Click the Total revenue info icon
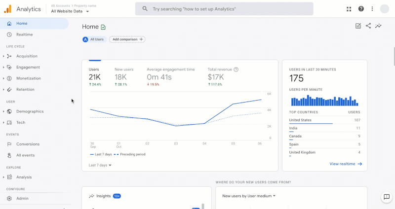Image resolution: width=395 pixels, height=209 pixels. coord(236,70)
